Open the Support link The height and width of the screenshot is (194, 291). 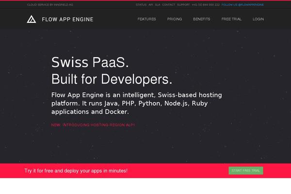pyautogui.click(x=183, y=5)
